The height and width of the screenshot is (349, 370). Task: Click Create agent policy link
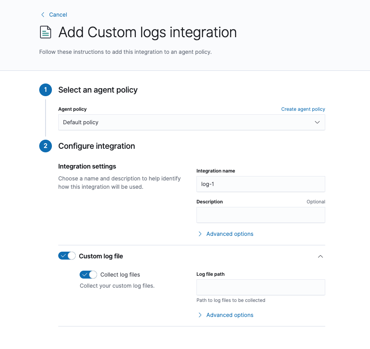[x=303, y=109]
